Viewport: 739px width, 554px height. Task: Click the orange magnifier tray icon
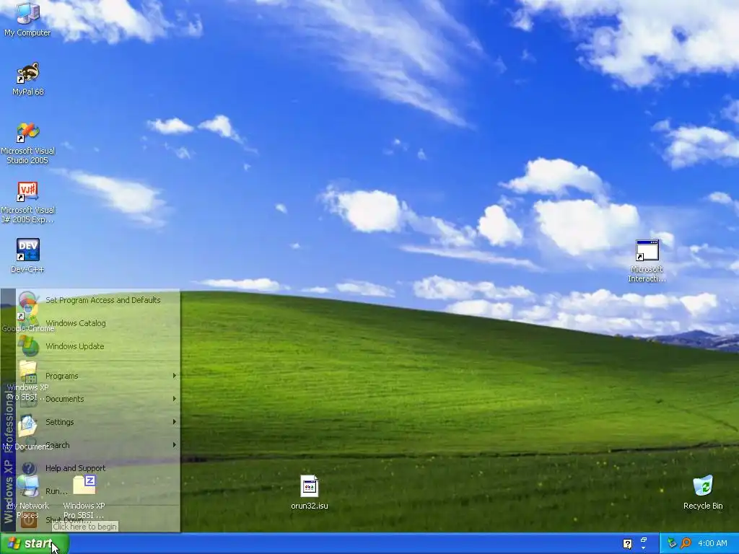point(686,544)
